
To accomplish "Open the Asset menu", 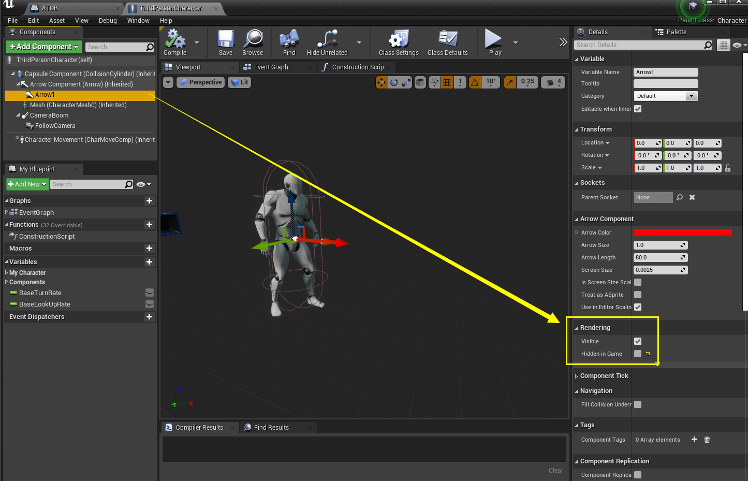I will click(57, 21).
